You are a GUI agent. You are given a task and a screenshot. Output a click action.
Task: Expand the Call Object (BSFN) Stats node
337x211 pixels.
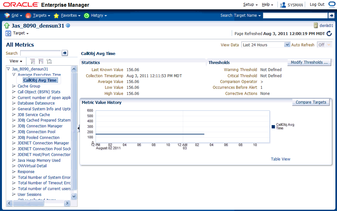[x=14, y=92]
